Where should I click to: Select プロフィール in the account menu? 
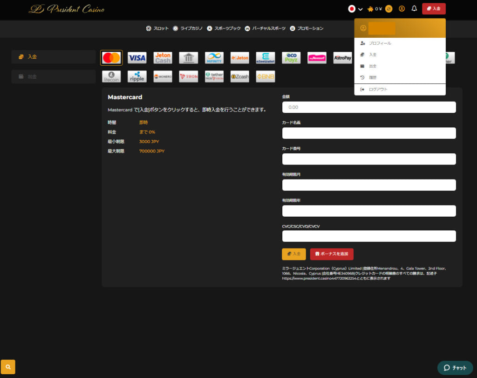click(x=400, y=43)
